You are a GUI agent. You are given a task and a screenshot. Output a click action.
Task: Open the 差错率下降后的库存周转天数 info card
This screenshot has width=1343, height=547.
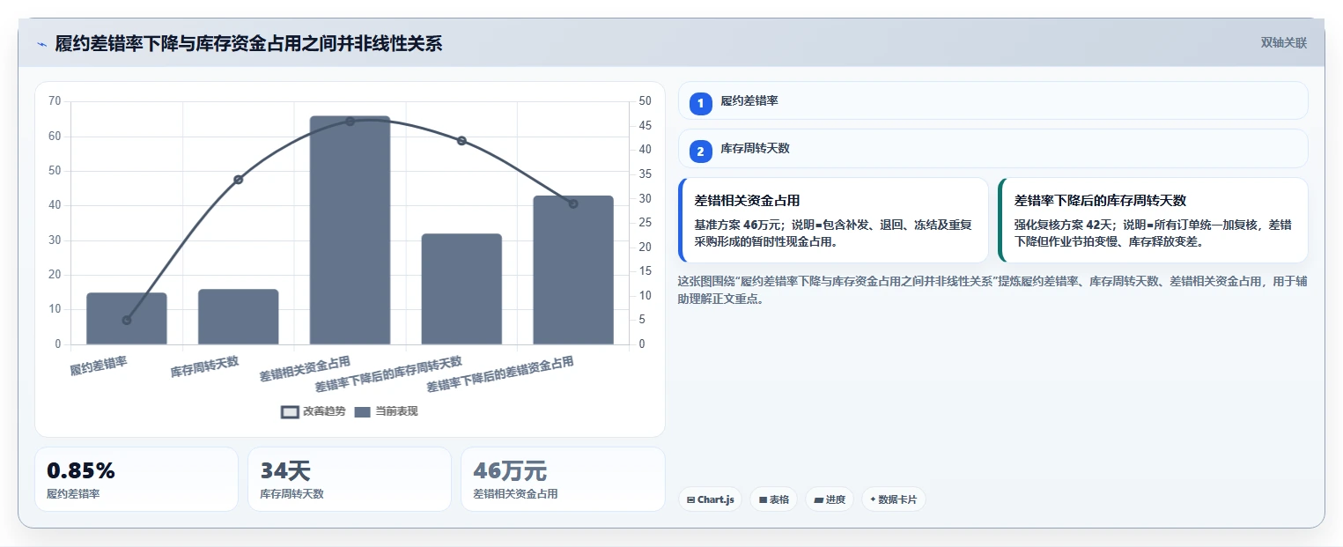pyautogui.click(x=1154, y=220)
